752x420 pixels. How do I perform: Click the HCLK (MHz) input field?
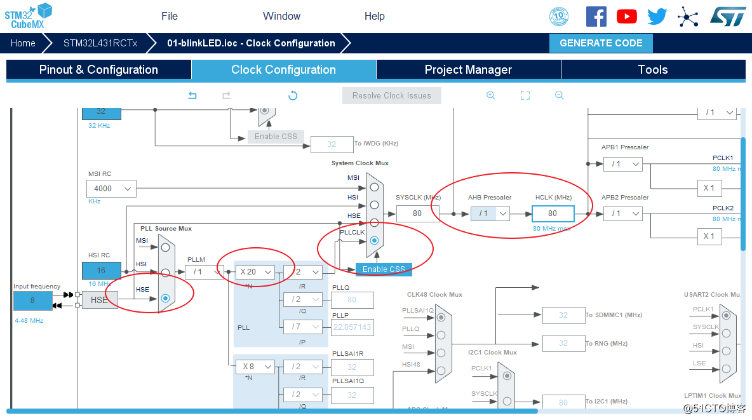553,213
